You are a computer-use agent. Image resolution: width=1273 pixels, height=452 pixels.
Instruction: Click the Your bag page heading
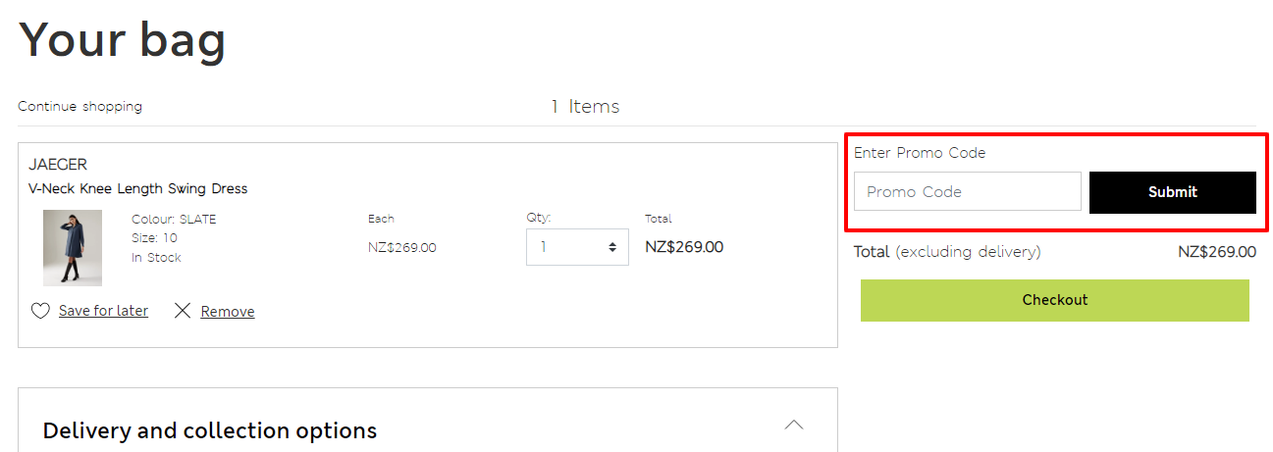(x=123, y=38)
